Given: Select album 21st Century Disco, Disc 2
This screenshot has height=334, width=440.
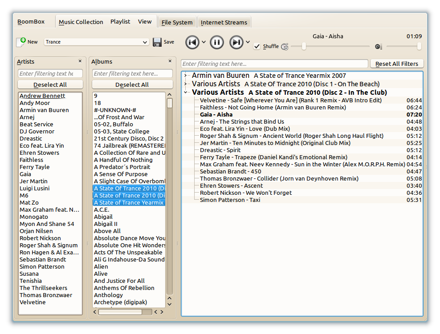Looking at the screenshot, I should pos(129,138).
